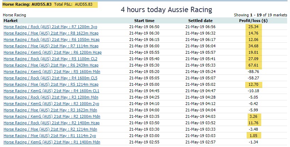
Task: Open Rock R7 1200m 3yo market link
Action: 50,27
